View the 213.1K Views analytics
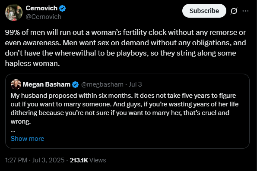The width and height of the screenshot is (257, 171). (88, 160)
